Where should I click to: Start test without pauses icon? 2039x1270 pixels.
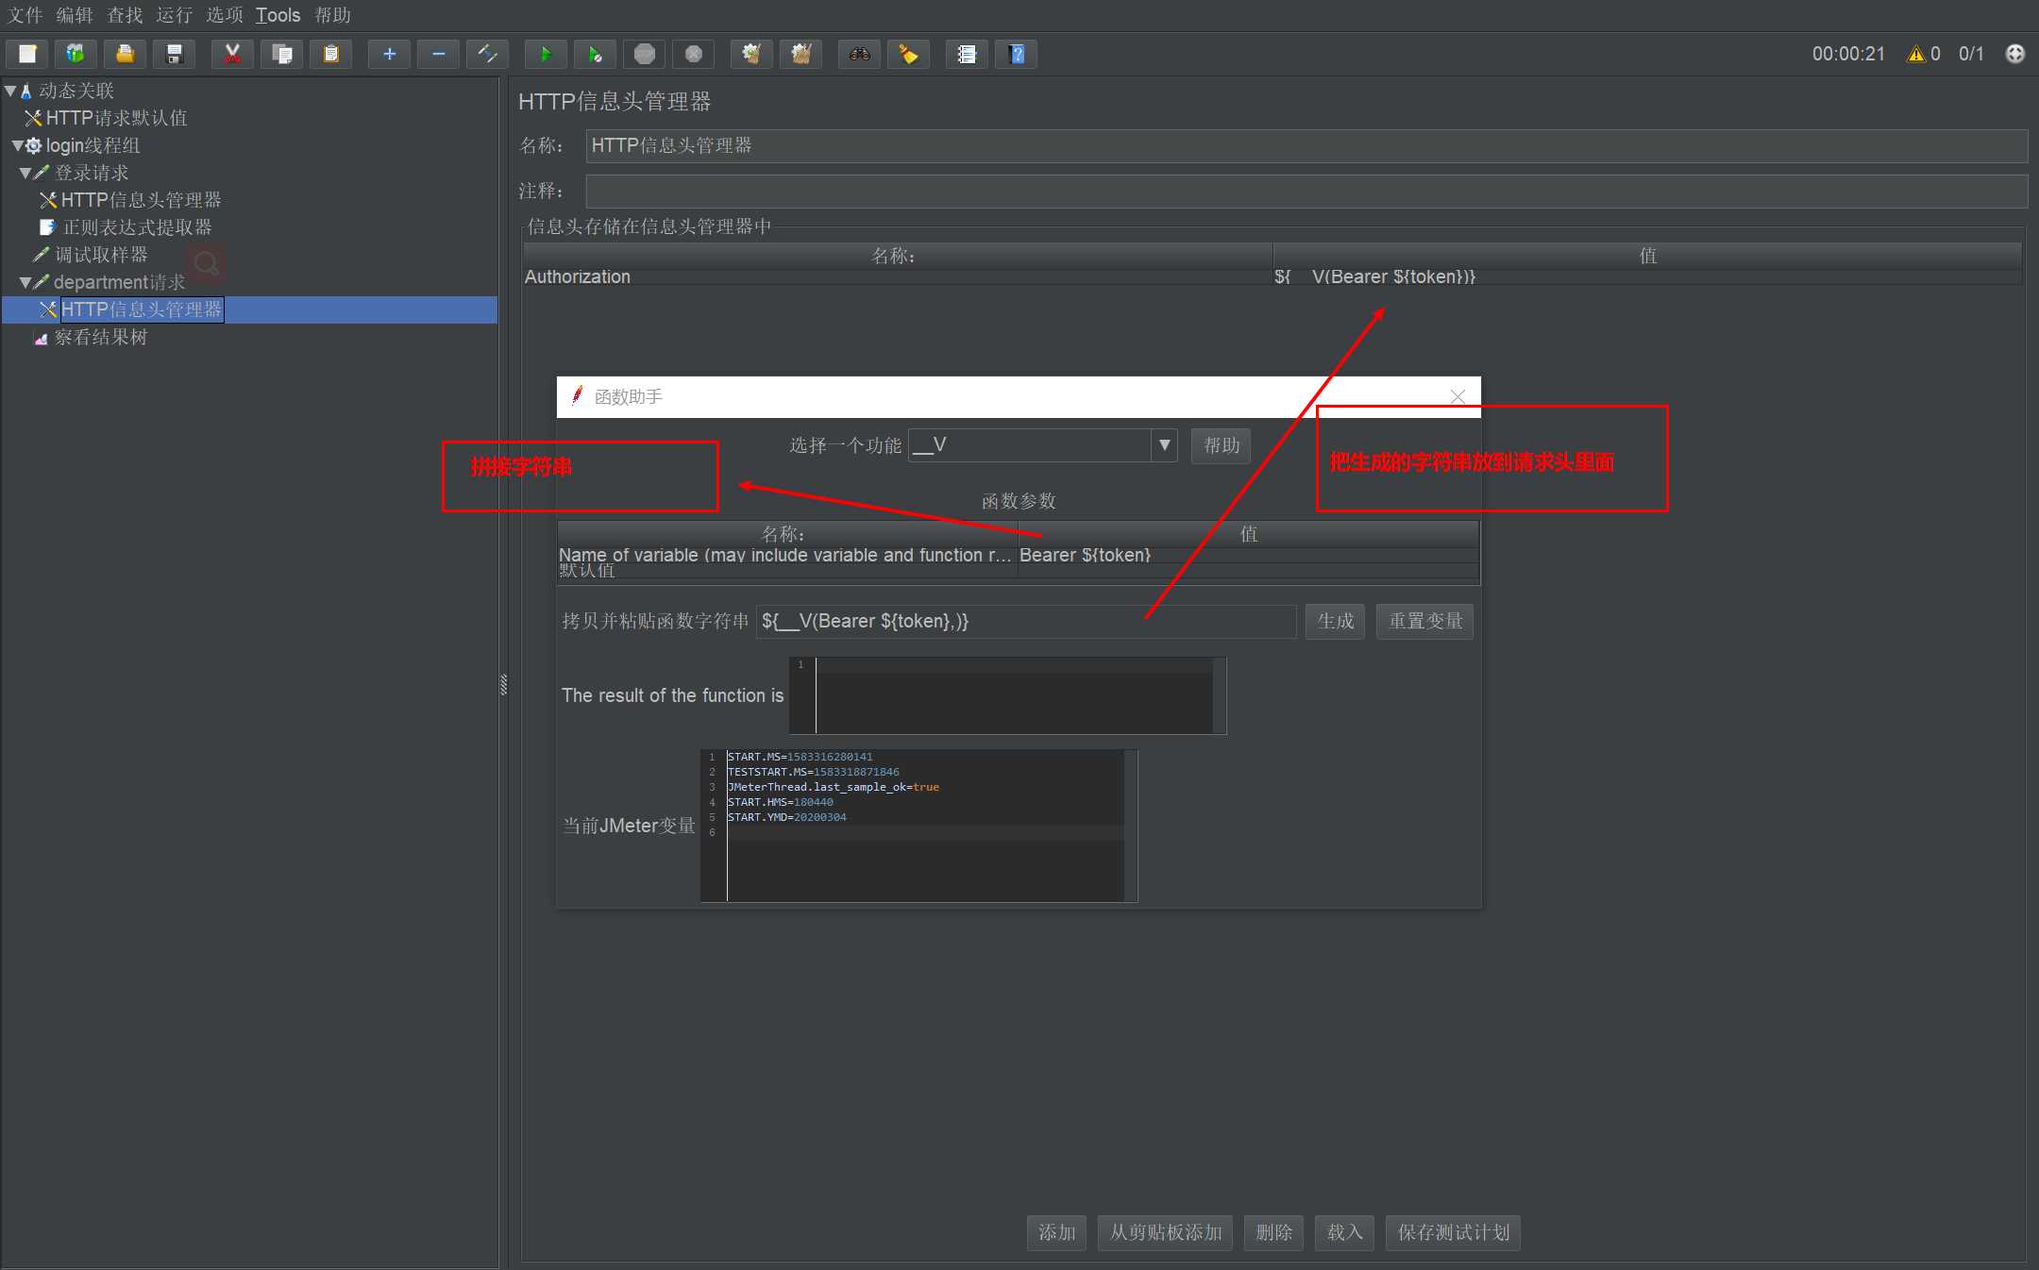[x=595, y=54]
